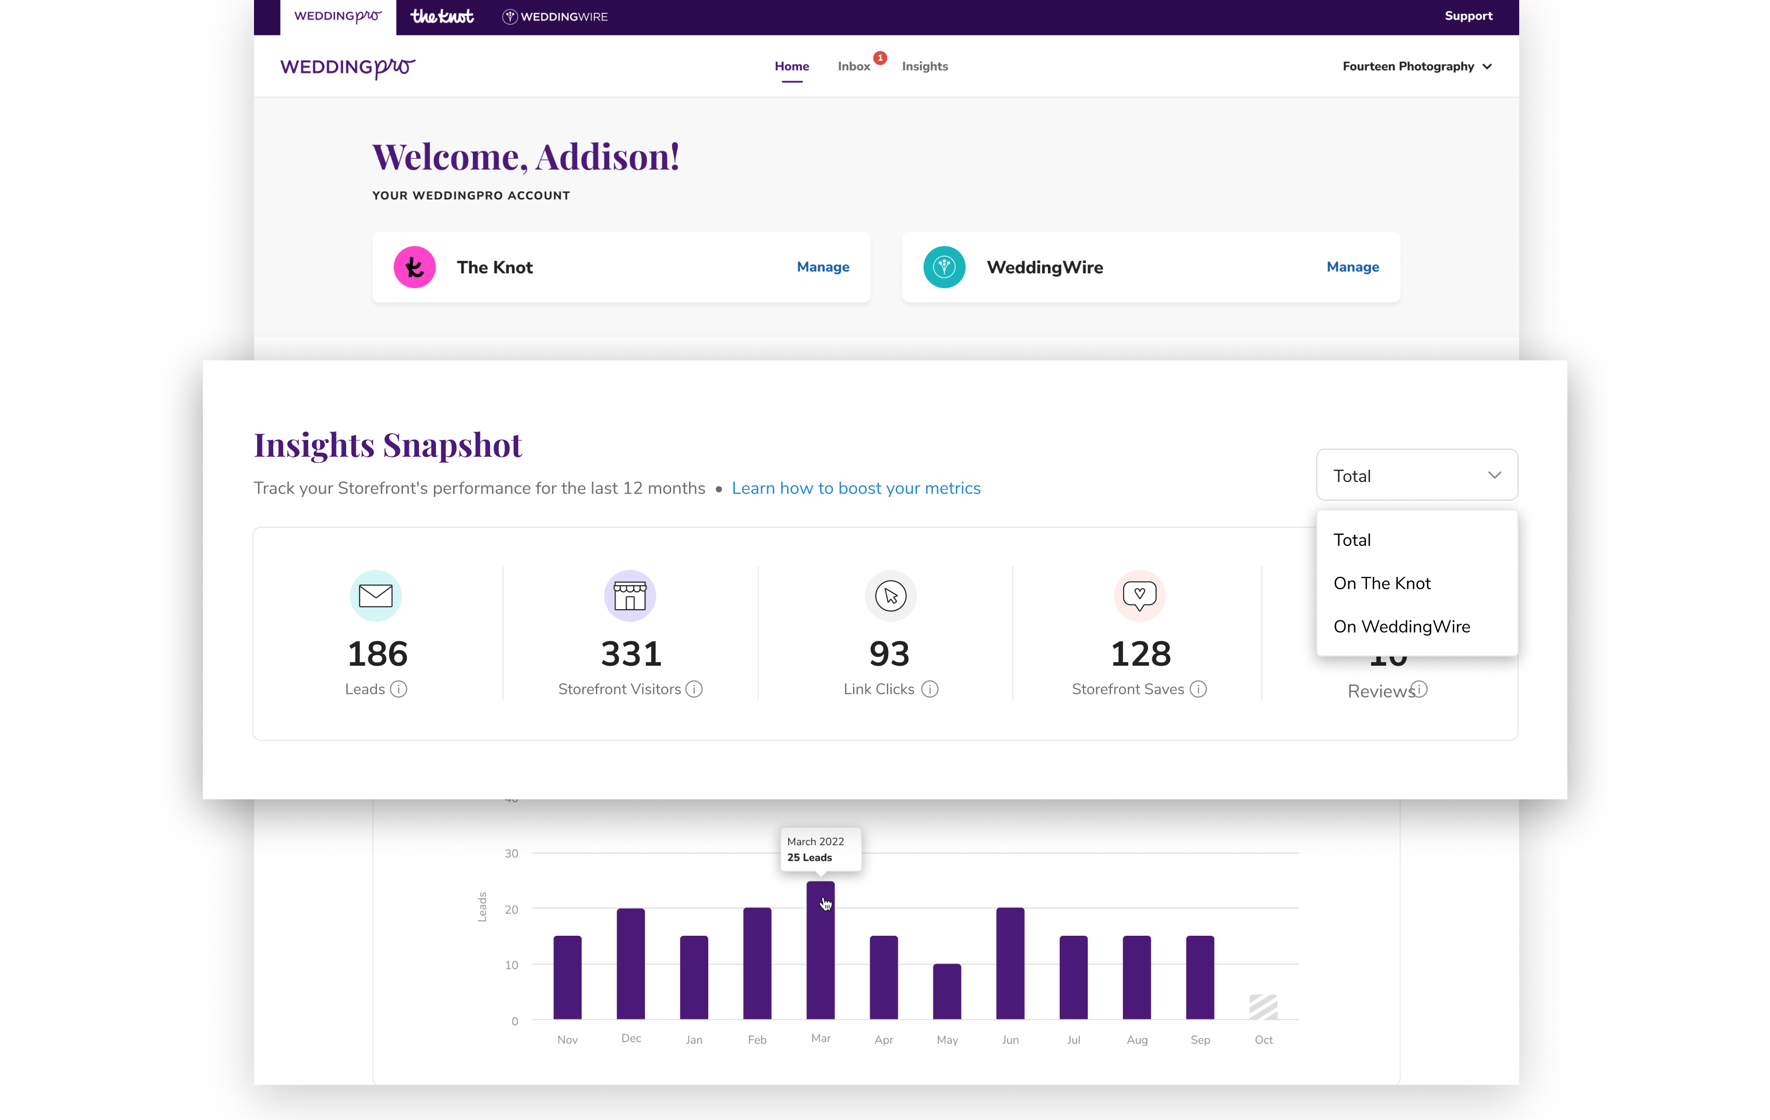The height and width of the screenshot is (1120, 1770).
Task: Click the May bar in leads chart
Action: (947, 991)
